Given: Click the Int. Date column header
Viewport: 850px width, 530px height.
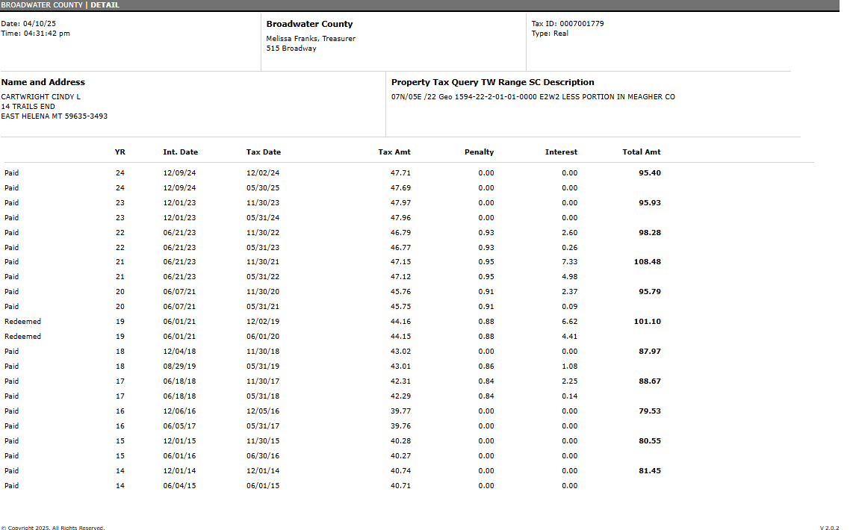Looking at the screenshot, I should [x=180, y=152].
